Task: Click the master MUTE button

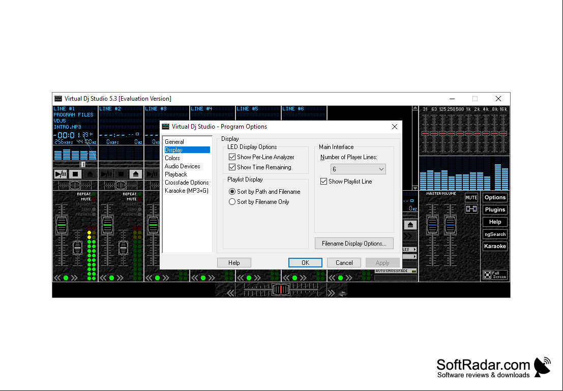Action: click(x=471, y=197)
